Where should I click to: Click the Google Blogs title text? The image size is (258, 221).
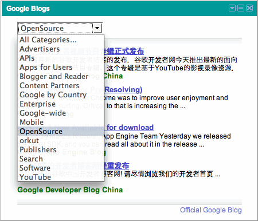[28, 9]
